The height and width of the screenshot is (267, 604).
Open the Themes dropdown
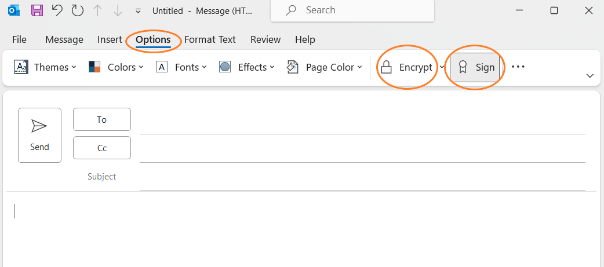(45, 67)
